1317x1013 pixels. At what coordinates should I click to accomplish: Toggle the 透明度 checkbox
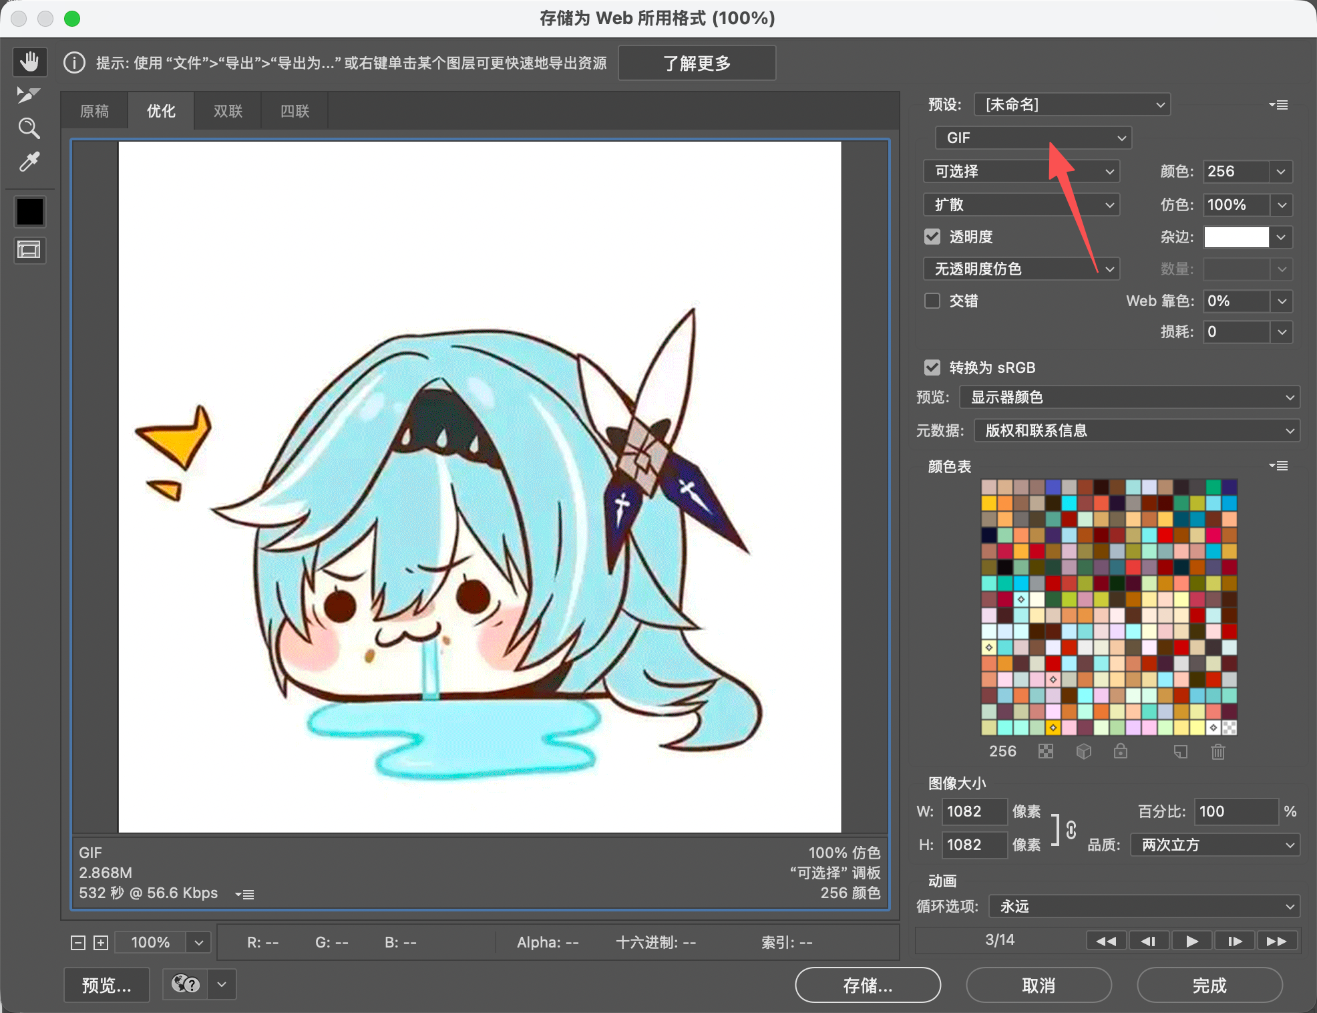pos(932,237)
